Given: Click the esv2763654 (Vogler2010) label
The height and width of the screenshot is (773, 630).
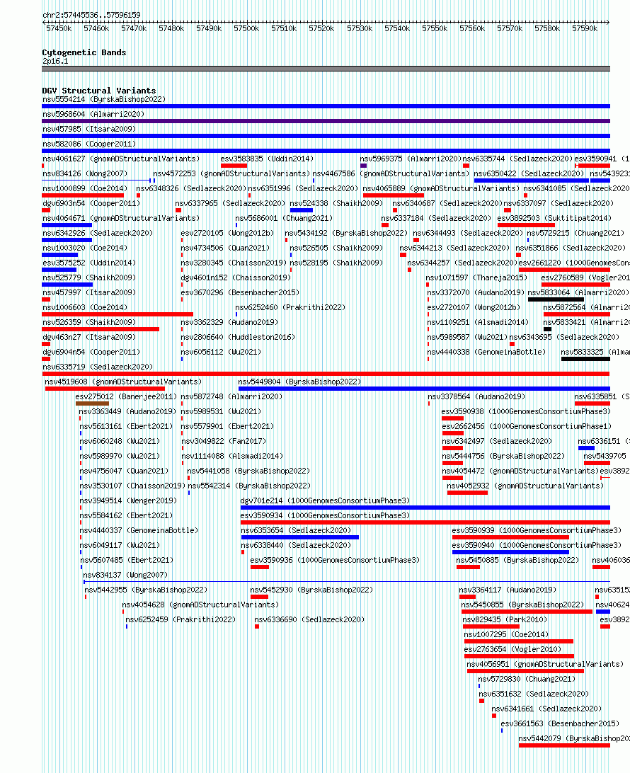Looking at the screenshot, I should pos(512,649).
